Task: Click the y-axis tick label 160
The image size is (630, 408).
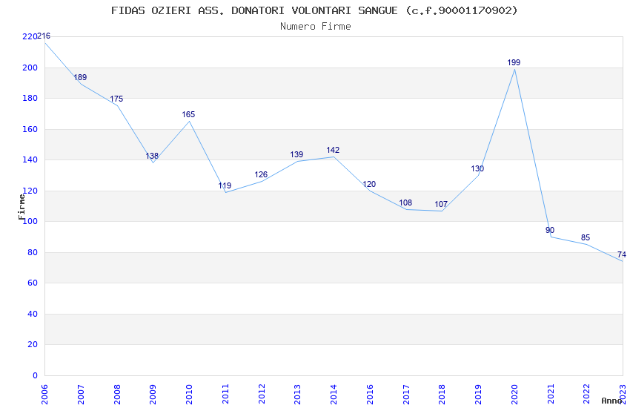Action: coord(30,129)
